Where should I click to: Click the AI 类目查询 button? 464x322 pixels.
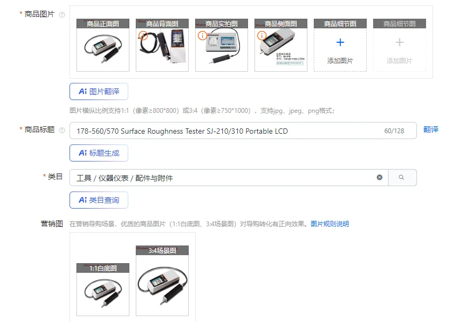99,200
